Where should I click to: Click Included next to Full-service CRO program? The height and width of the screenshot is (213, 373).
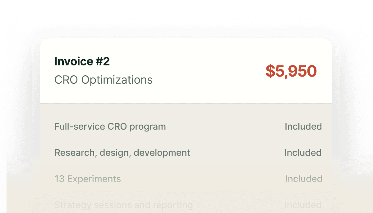[x=303, y=126]
